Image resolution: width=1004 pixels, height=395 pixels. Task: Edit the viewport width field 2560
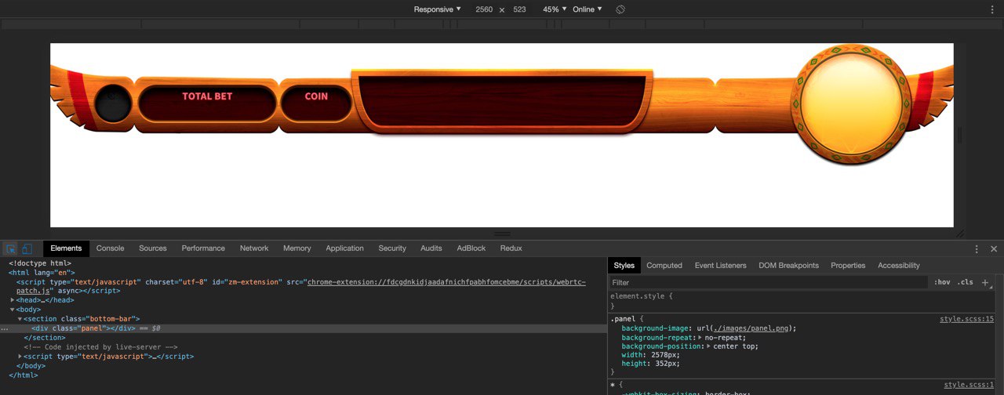click(484, 9)
